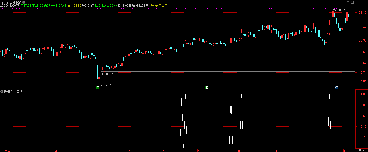Click the diamond icon at chart top right
Screen dimensions: 368x152
[x=348, y=2]
